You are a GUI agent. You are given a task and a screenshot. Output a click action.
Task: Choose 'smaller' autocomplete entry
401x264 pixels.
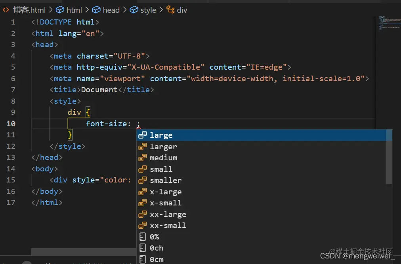click(x=262, y=180)
